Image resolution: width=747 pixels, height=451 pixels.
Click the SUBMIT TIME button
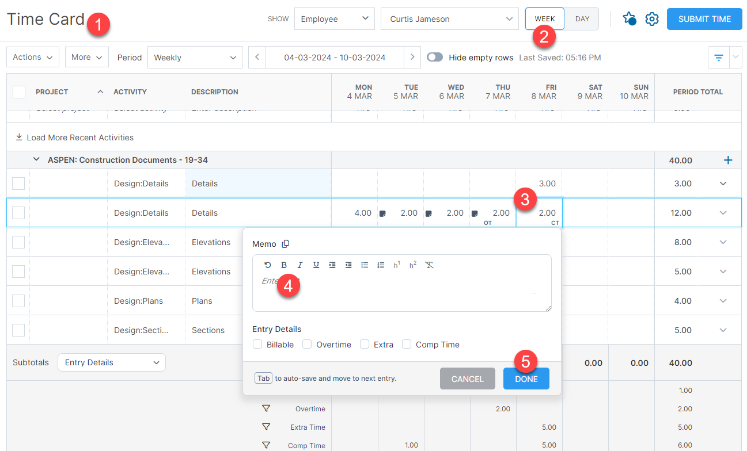pyautogui.click(x=704, y=18)
